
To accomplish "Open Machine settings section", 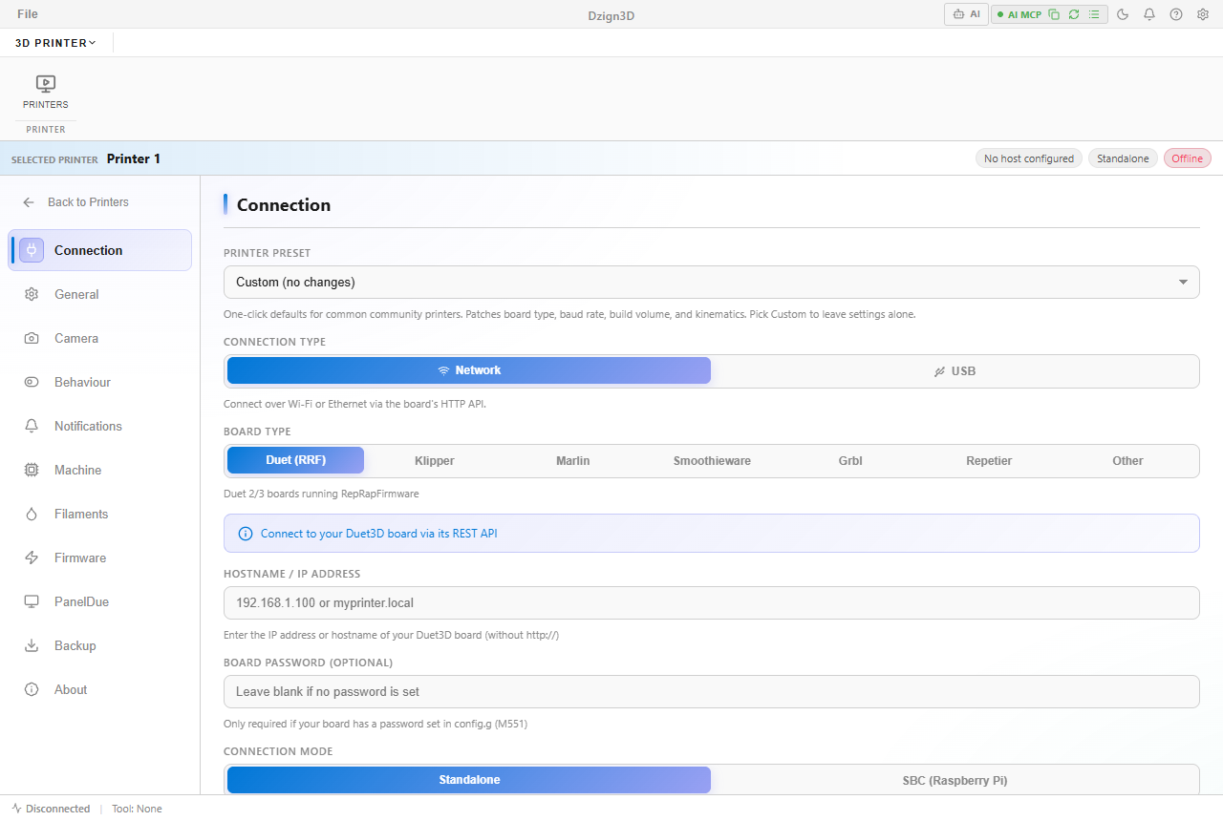I will click(99, 470).
